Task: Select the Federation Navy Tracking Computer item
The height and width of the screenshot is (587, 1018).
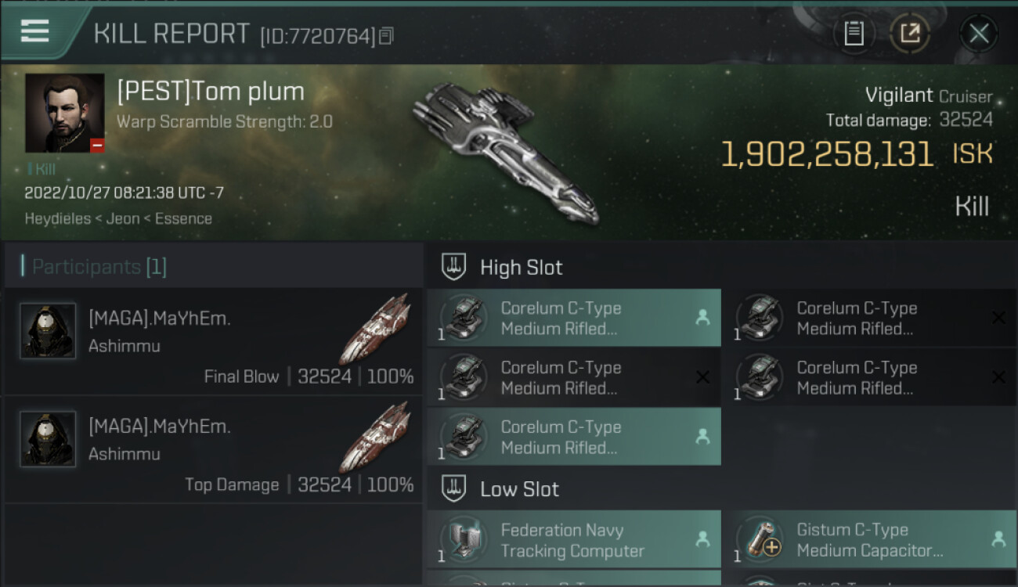Action: point(573,540)
